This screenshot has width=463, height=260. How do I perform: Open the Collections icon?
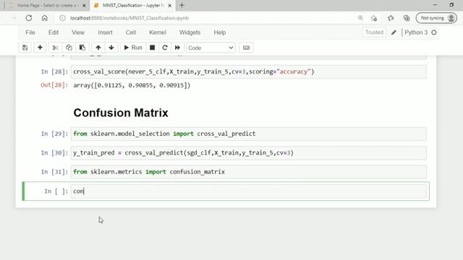pyautogui.click(x=407, y=18)
